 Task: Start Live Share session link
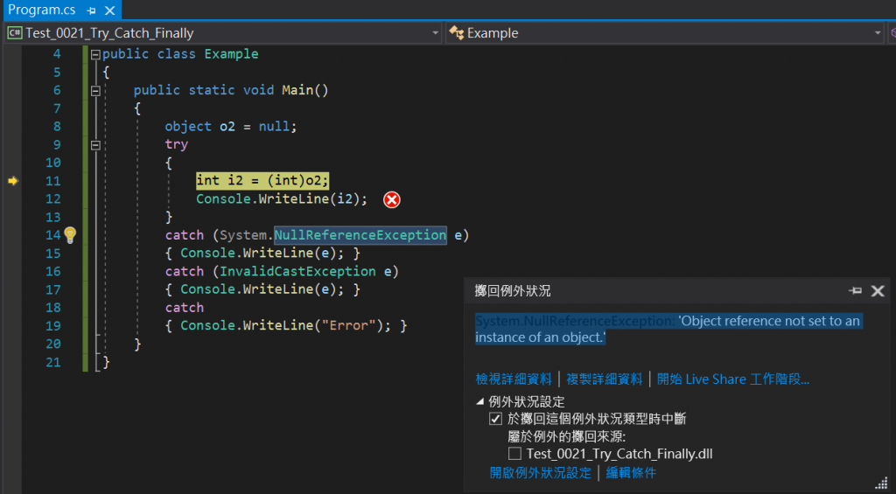tap(733, 379)
